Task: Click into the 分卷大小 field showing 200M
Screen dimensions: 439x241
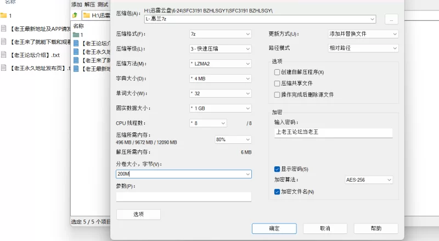Action: tap(184, 174)
